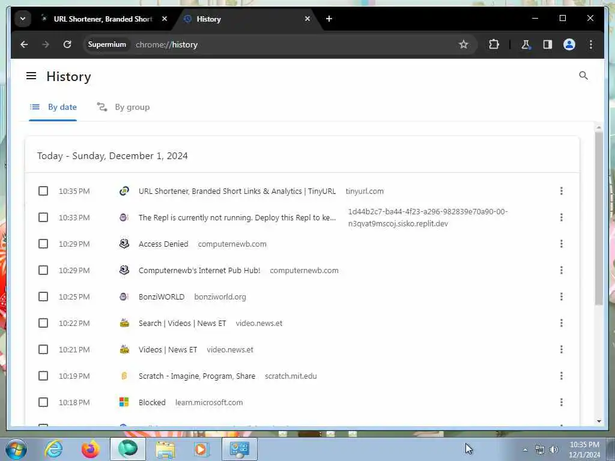Open actions menu for BonziWORLD entry
This screenshot has width=615, height=461.
(x=562, y=297)
